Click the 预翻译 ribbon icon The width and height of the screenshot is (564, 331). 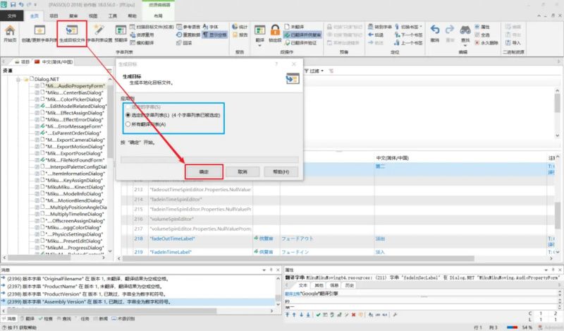121,32
